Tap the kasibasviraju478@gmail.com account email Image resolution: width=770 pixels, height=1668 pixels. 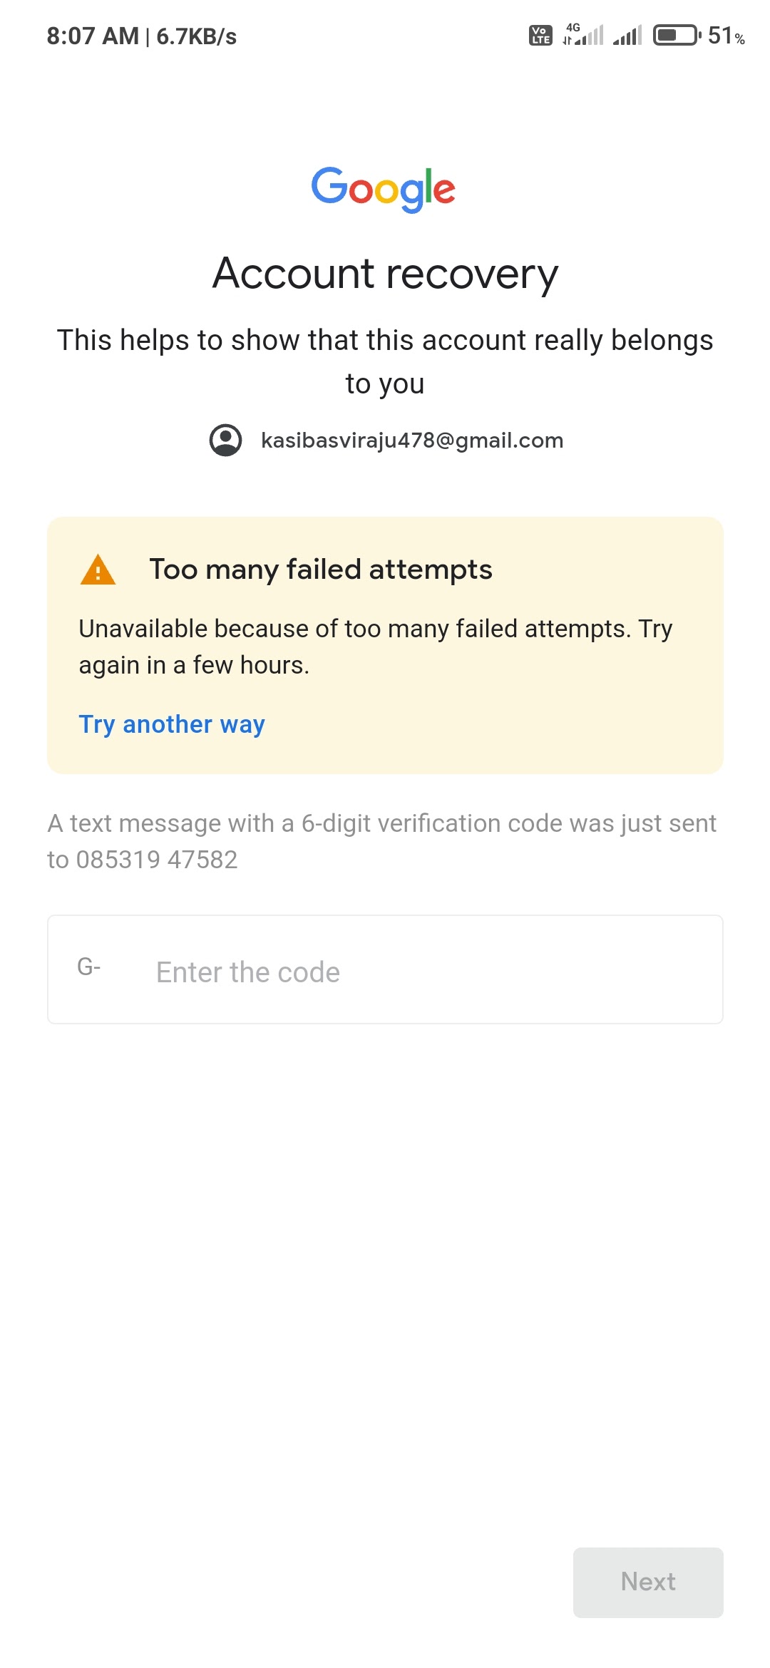[412, 441]
